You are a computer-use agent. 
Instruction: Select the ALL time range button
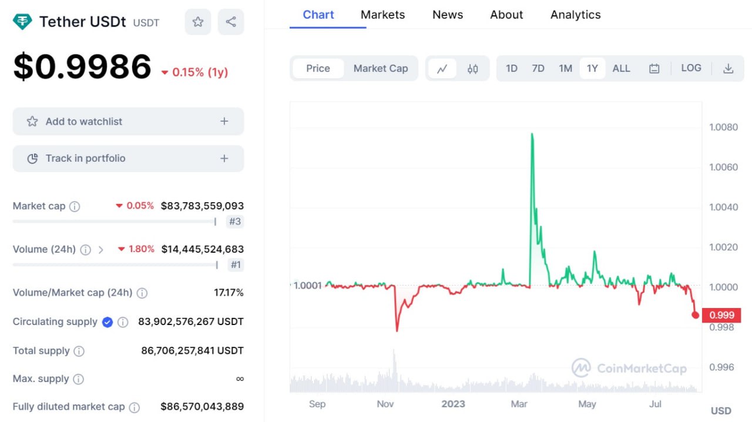(x=621, y=68)
